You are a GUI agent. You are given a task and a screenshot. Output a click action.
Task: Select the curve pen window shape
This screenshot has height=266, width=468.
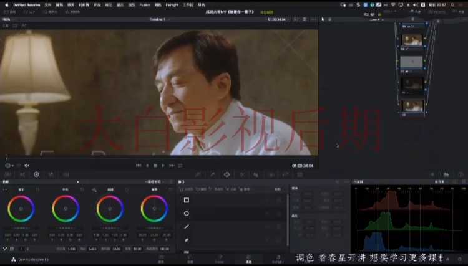point(186,240)
